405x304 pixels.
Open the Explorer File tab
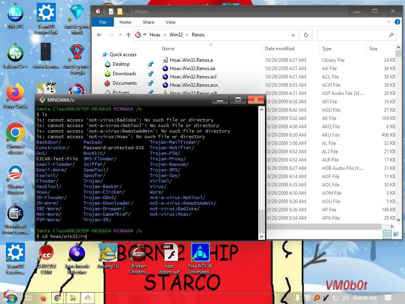[x=103, y=22]
